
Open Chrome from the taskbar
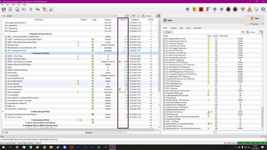[44, 147]
